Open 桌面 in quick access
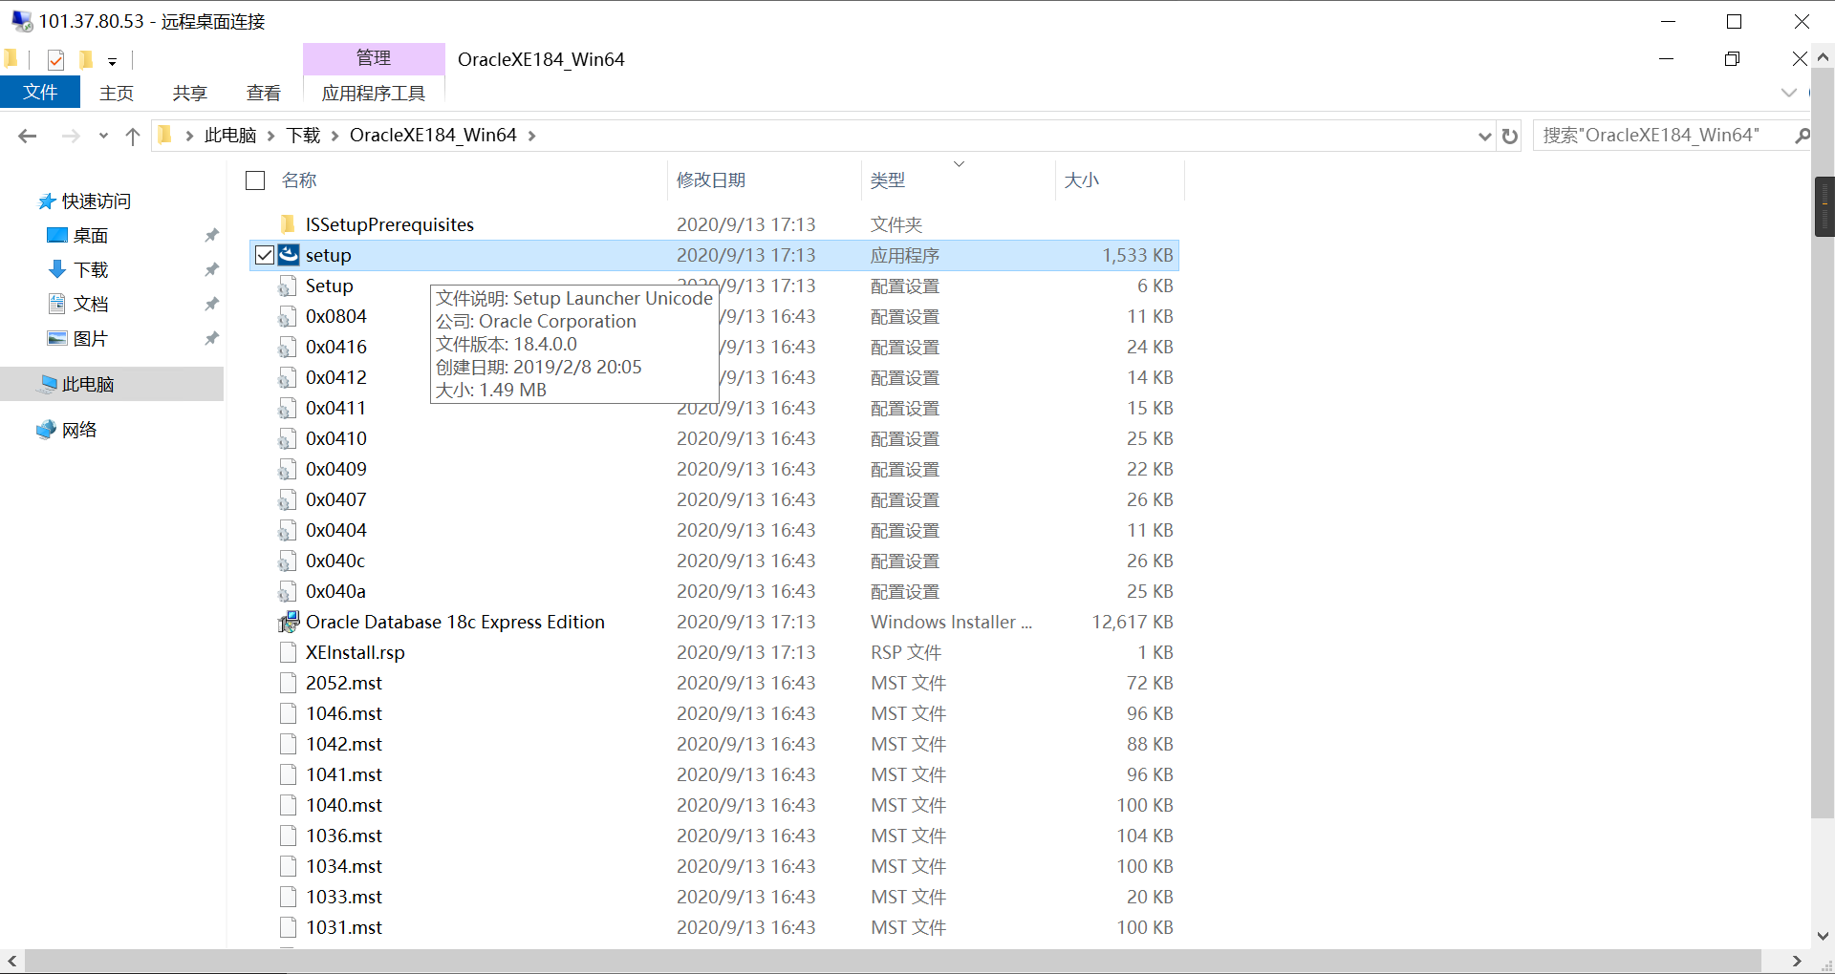The height and width of the screenshot is (974, 1835). click(91, 236)
